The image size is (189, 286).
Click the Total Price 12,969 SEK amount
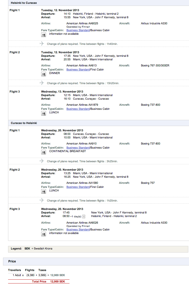coord(58,281)
